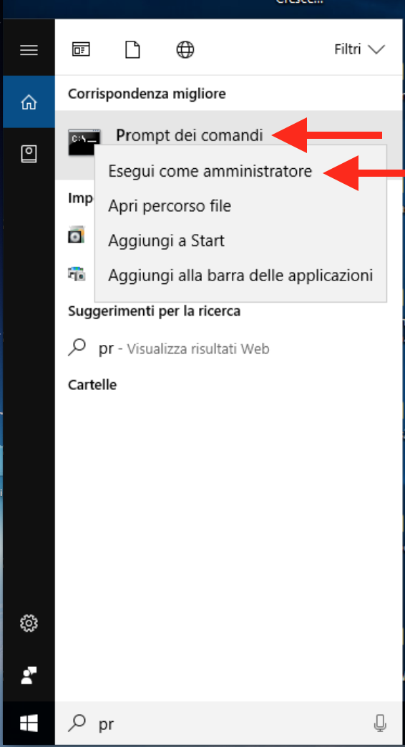405x747 pixels.
Task: Open the hamburger menu icon
Action: click(29, 49)
